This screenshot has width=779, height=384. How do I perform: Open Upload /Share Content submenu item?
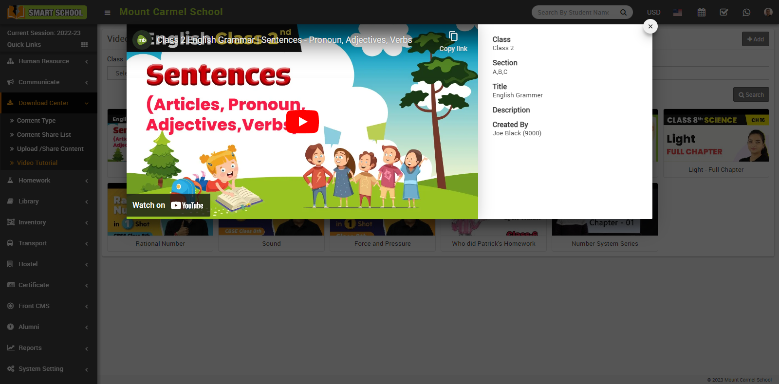(50, 149)
